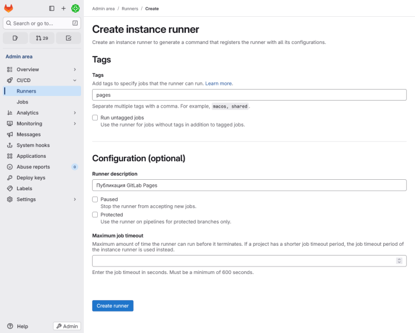Click the search magnifier icon

9,23
